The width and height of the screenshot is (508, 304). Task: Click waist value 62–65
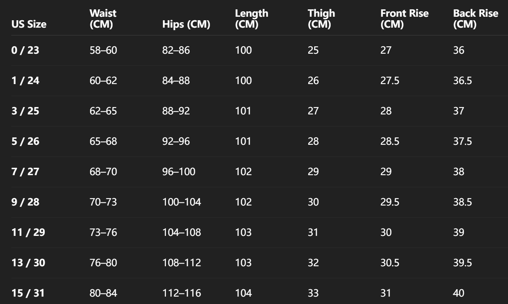pos(103,111)
